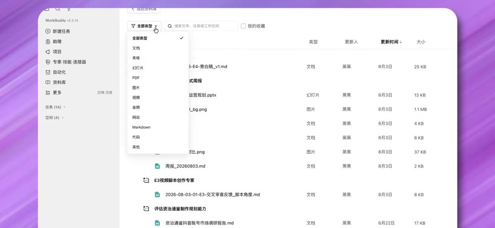Click the 更多 grid icon
The height and width of the screenshot is (228, 495).
tap(48, 92)
